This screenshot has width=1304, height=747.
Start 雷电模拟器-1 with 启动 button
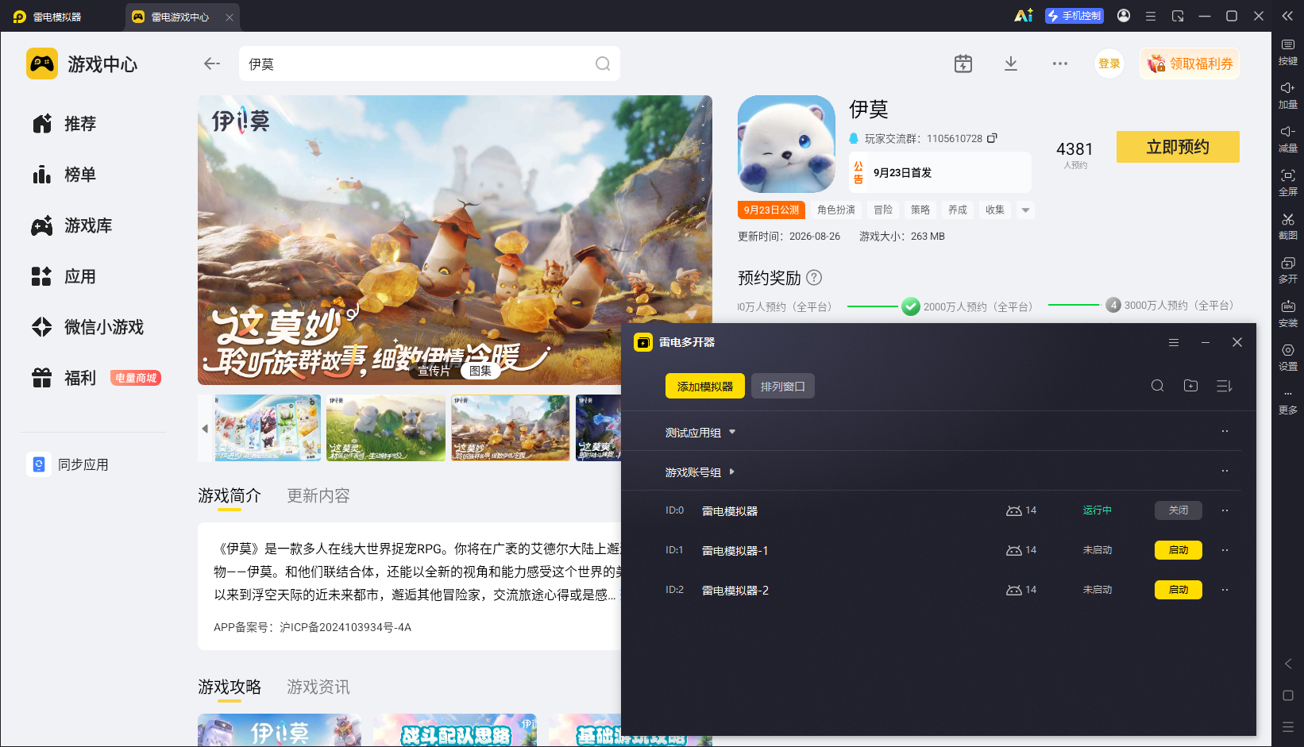[1179, 550]
